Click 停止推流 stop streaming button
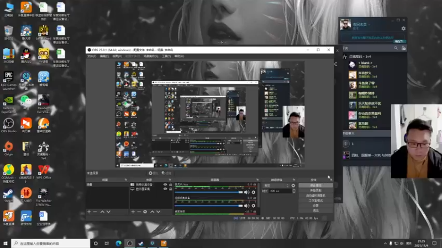 [x=315, y=186]
